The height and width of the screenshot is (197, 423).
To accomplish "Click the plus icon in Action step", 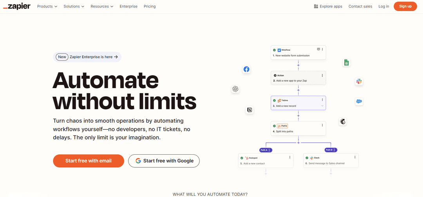I will (x=275, y=76).
